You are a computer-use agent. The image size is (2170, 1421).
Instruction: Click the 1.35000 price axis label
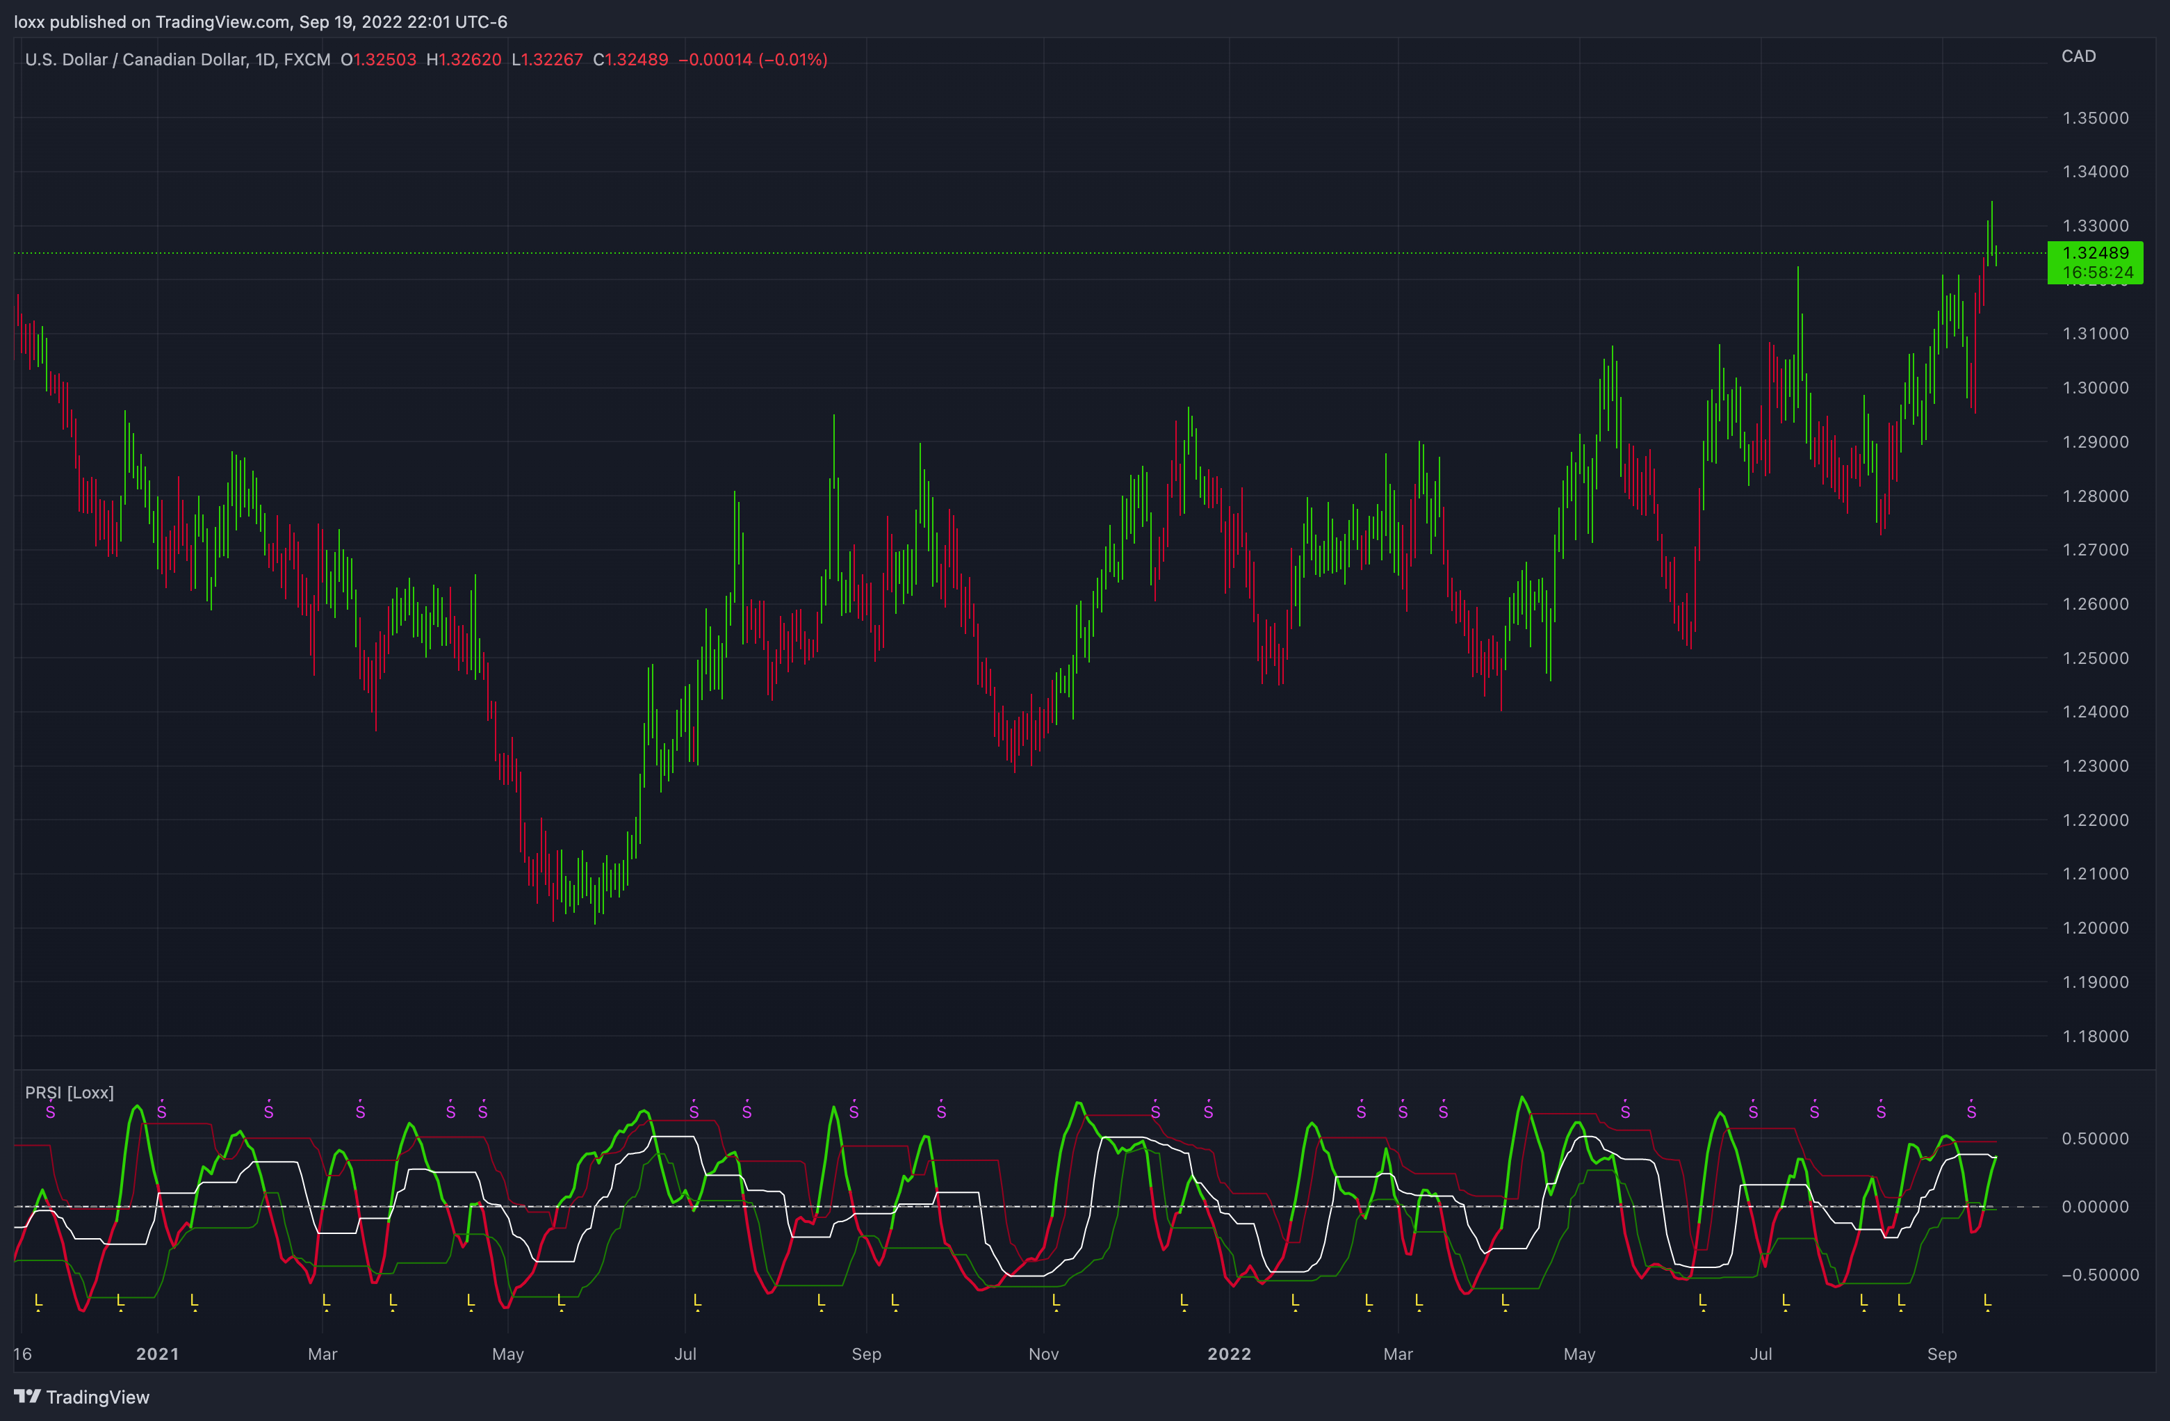[2096, 117]
